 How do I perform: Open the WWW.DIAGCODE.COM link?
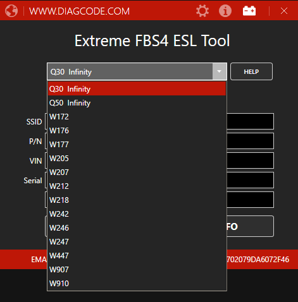click(79, 11)
